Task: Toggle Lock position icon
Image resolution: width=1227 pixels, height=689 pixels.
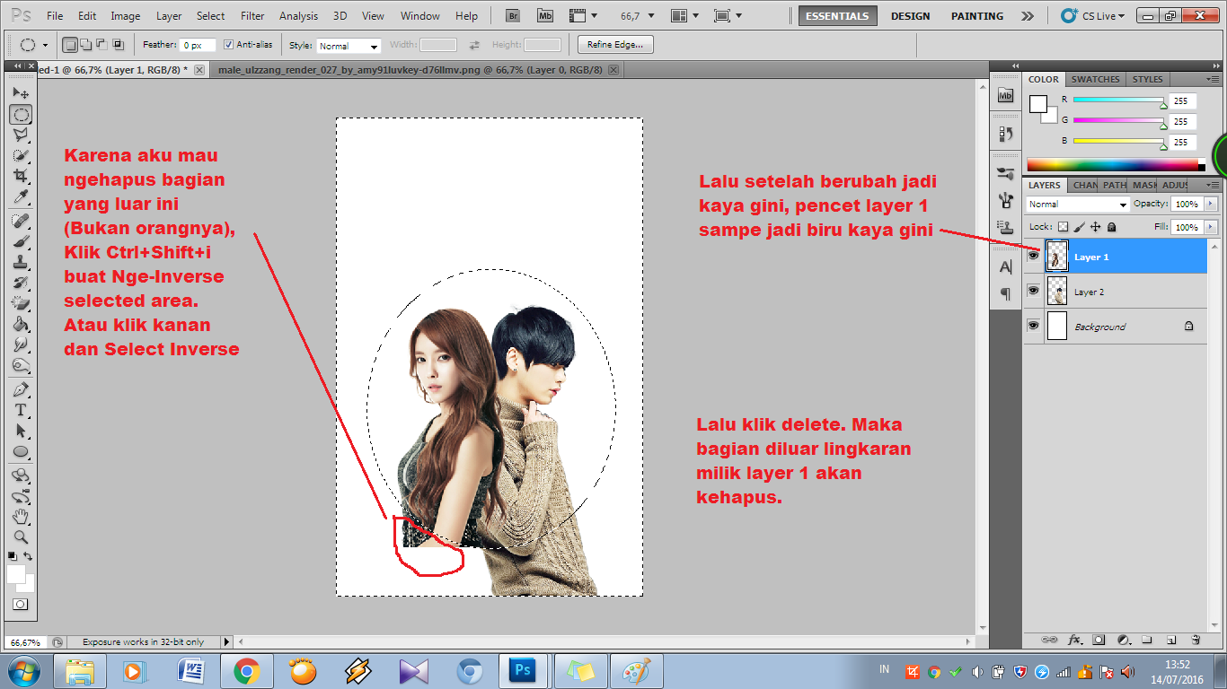Action: 1096,227
